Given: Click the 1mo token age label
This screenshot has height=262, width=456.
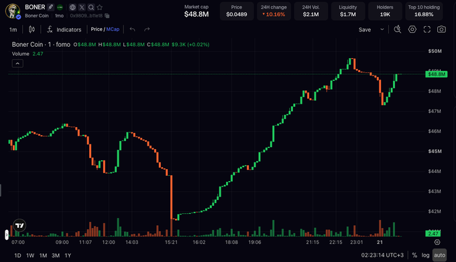Looking at the screenshot, I should tap(59, 15).
